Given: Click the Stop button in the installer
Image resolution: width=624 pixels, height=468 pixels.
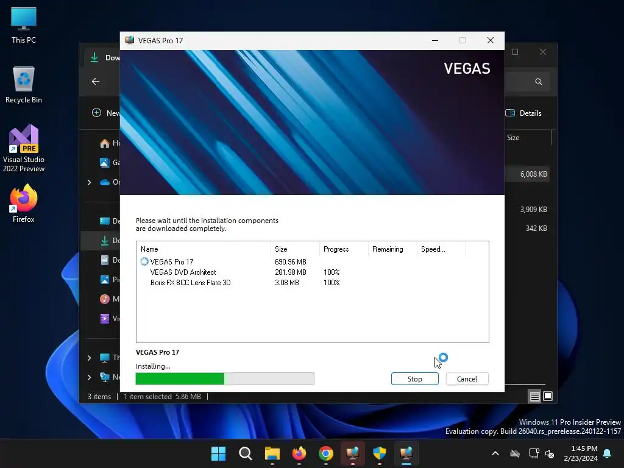Looking at the screenshot, I should click(x=414, y=379).
